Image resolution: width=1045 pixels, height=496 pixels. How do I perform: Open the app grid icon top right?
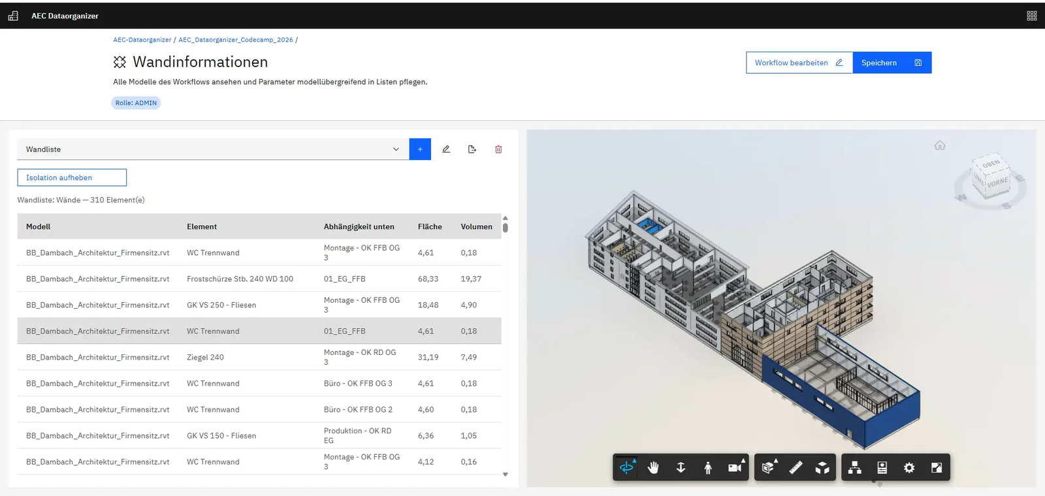tap(1032, 16)
